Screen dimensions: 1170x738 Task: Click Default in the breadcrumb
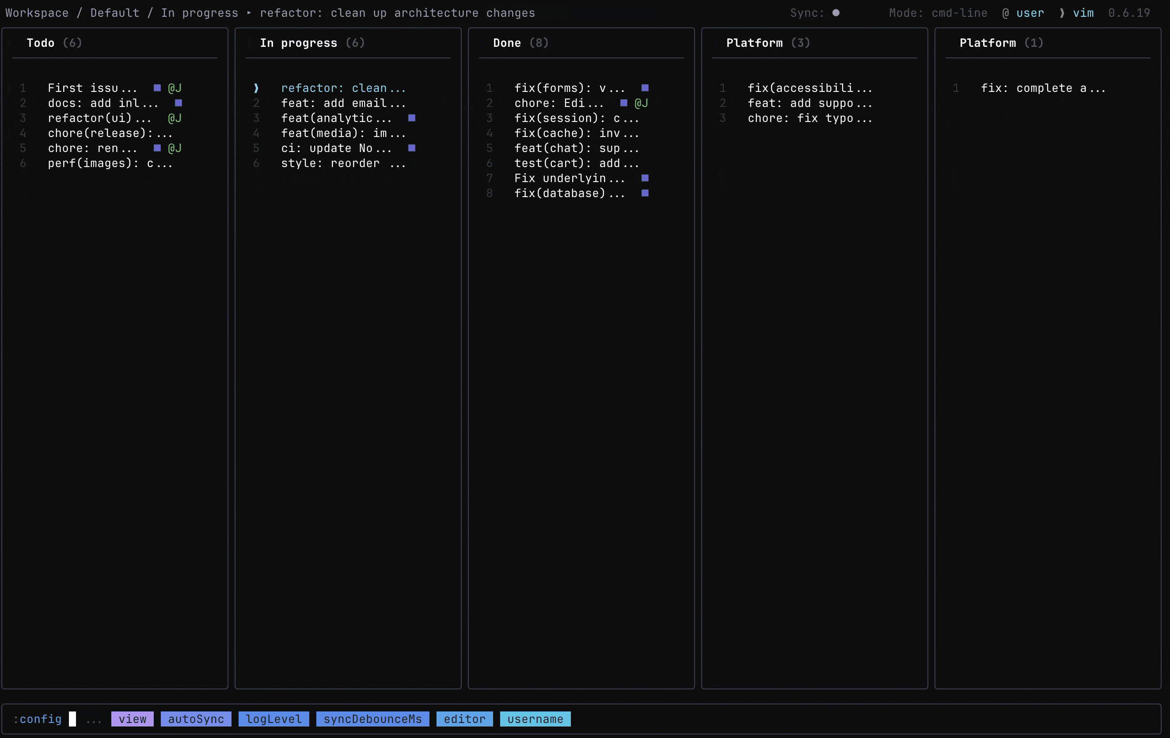(x=115, y=13)
